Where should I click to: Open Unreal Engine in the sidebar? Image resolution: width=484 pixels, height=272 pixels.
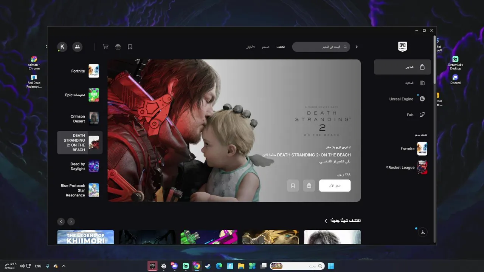pos(402,99)
